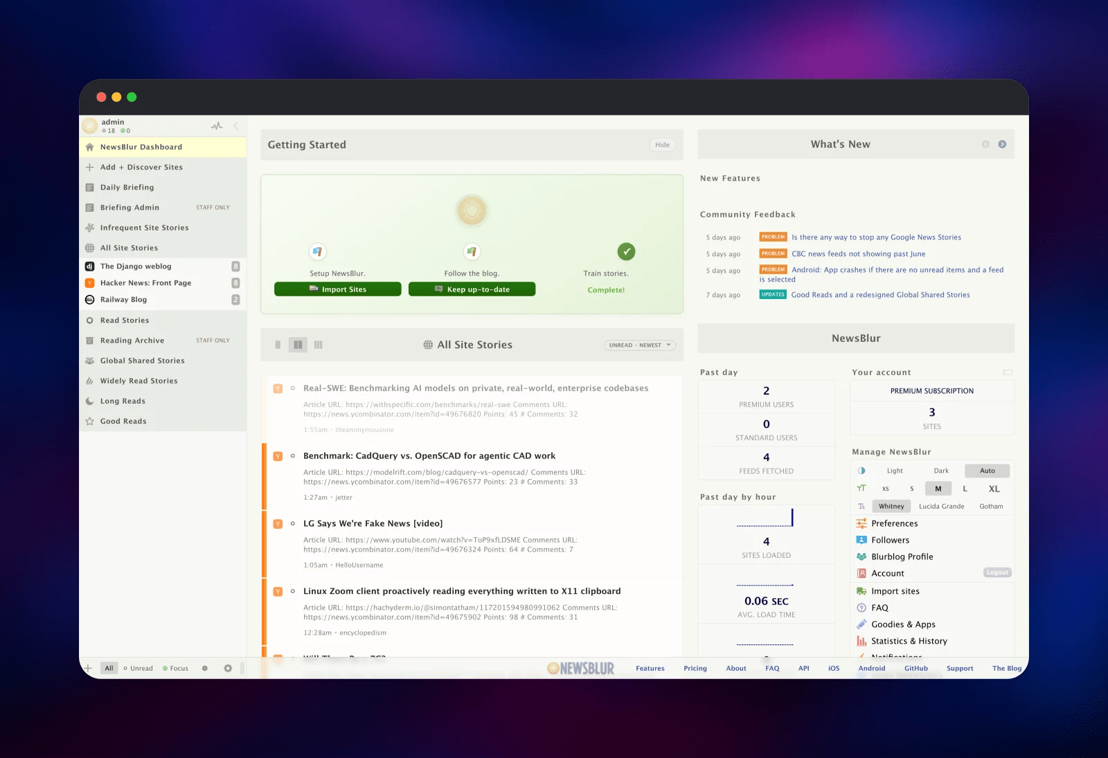Open the settings gear in the bottom bar
The height and width of the screenshot is (758, 1108).
tap(228, 668)
